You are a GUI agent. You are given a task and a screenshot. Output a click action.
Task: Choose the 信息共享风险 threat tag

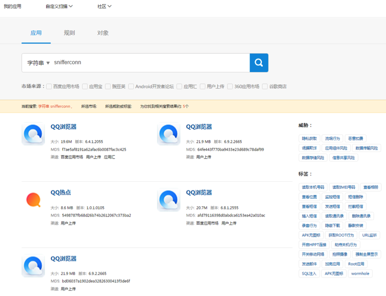click(344, 158)
